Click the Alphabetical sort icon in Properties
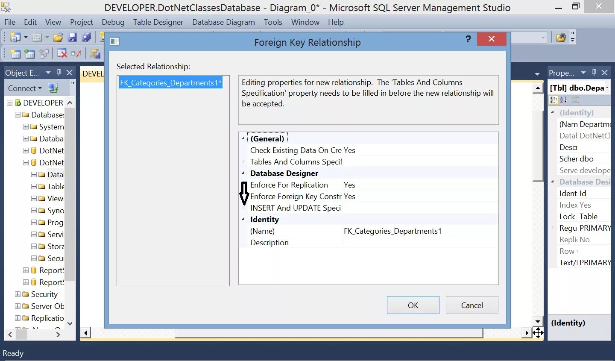 point(563,100)
